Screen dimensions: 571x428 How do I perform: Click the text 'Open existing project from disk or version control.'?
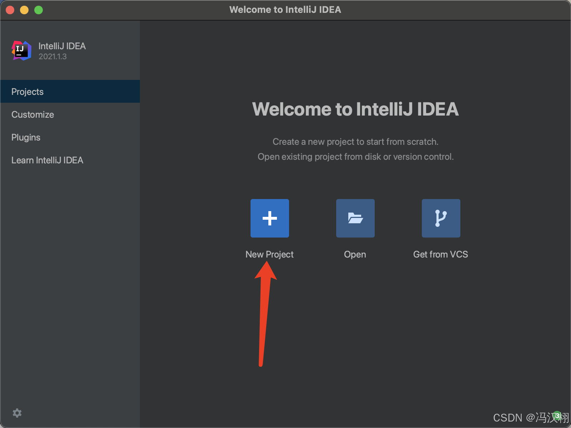point(355,157)
